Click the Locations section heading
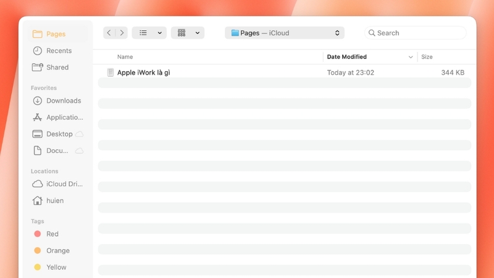 click(44, 171)
